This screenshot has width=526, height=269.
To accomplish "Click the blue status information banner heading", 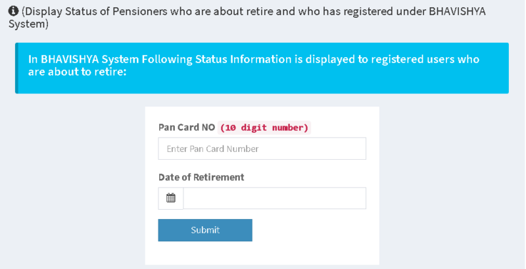I will (x=254, y=59).
